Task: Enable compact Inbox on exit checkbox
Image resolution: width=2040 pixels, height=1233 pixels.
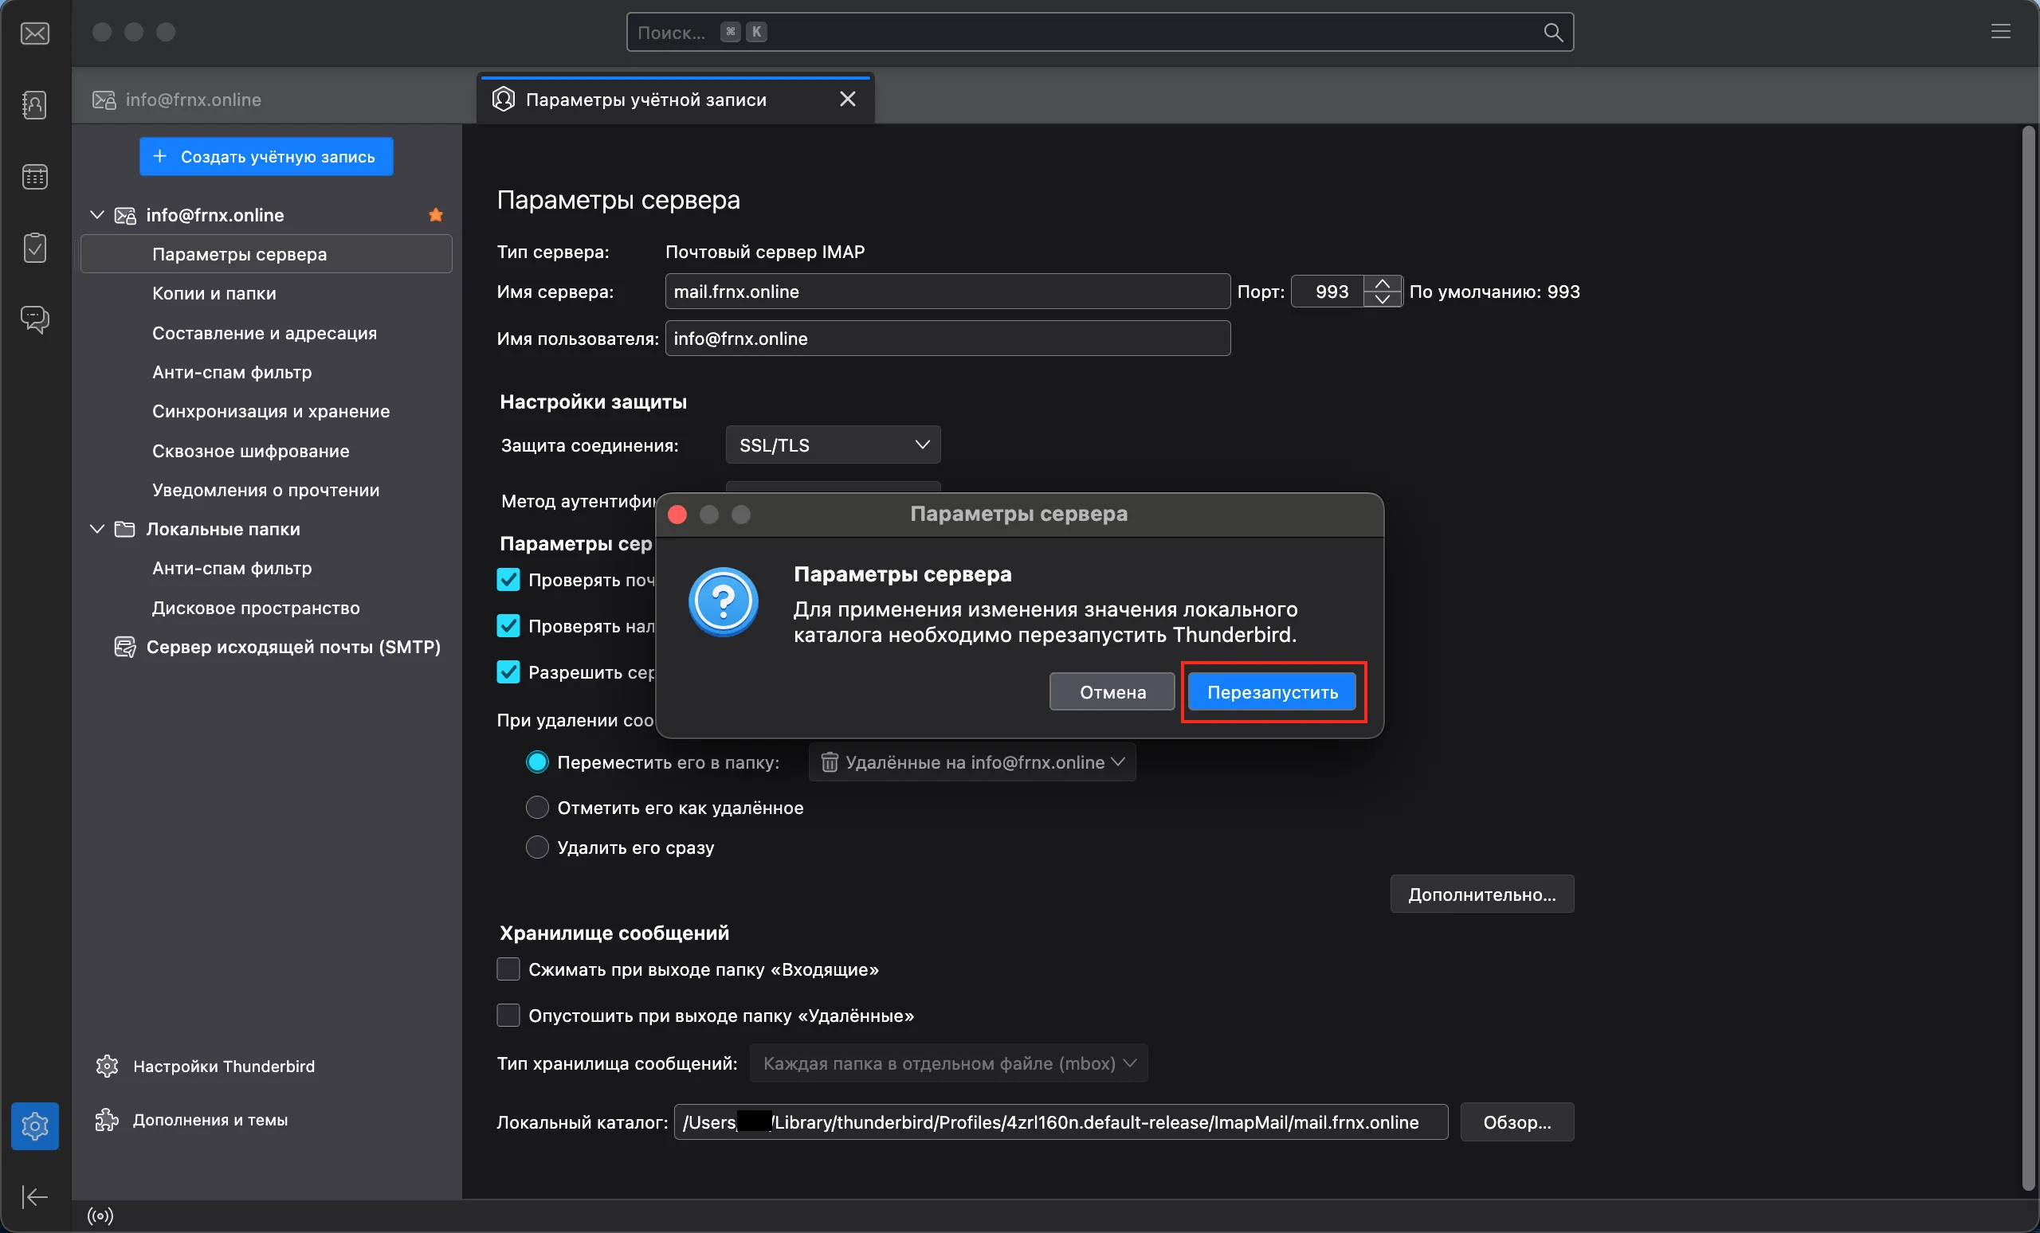Action: point(508,969)
